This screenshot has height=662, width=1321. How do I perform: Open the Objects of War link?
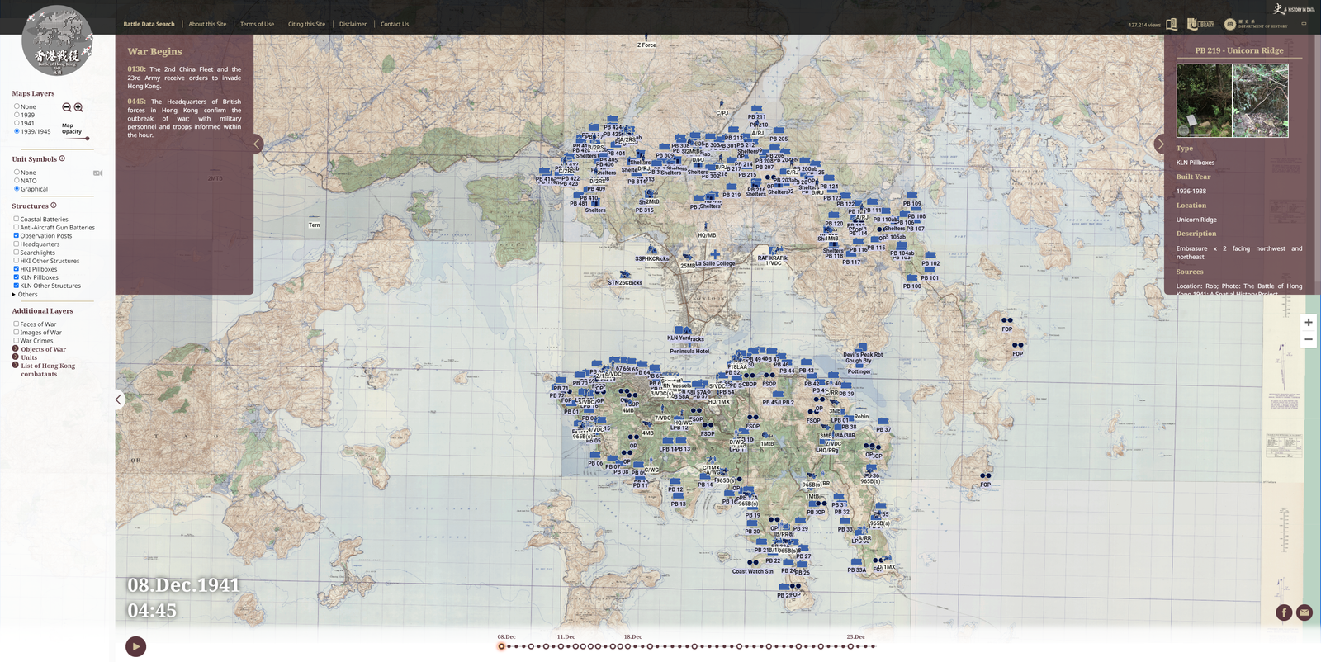click(x=43, y=349)
